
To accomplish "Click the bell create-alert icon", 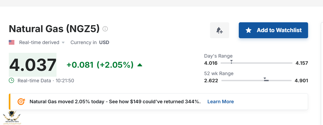I will 219,30.
